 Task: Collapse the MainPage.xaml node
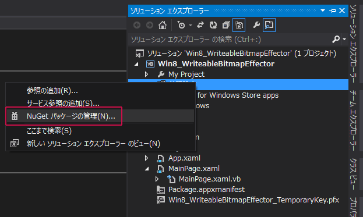147,169
